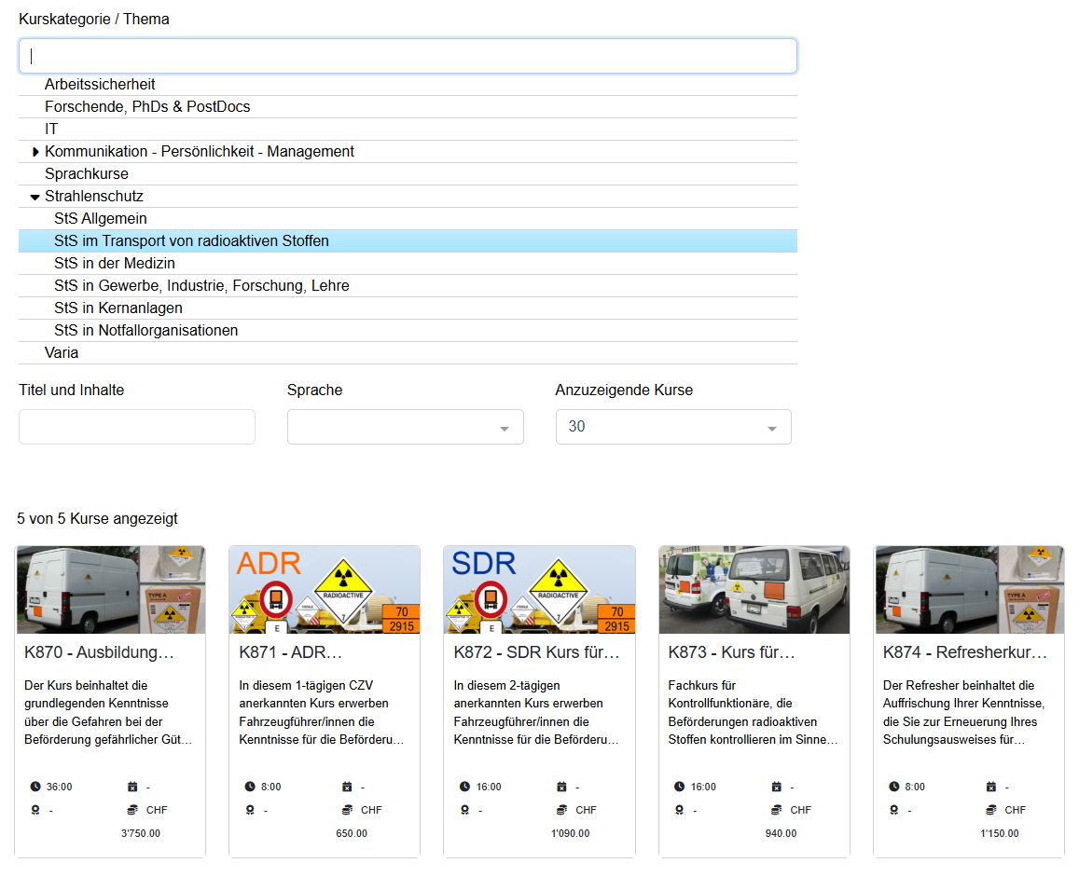Focus the Titel und Inhalte input field

(x=137, y=427)
